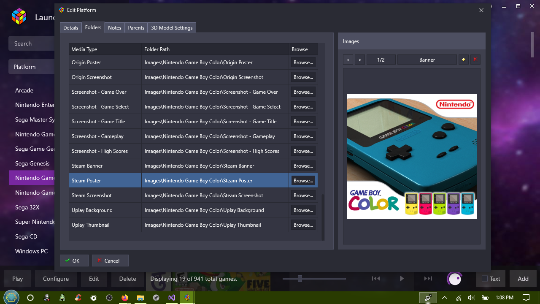Viewport: 540px width, 304px height.
Task: Open the Parents tab
Action: (x=136, y=27)
